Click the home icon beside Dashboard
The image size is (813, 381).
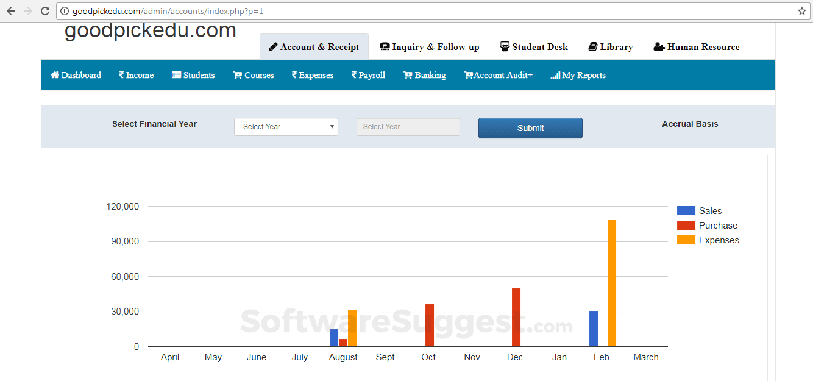[x=55, y=75]
